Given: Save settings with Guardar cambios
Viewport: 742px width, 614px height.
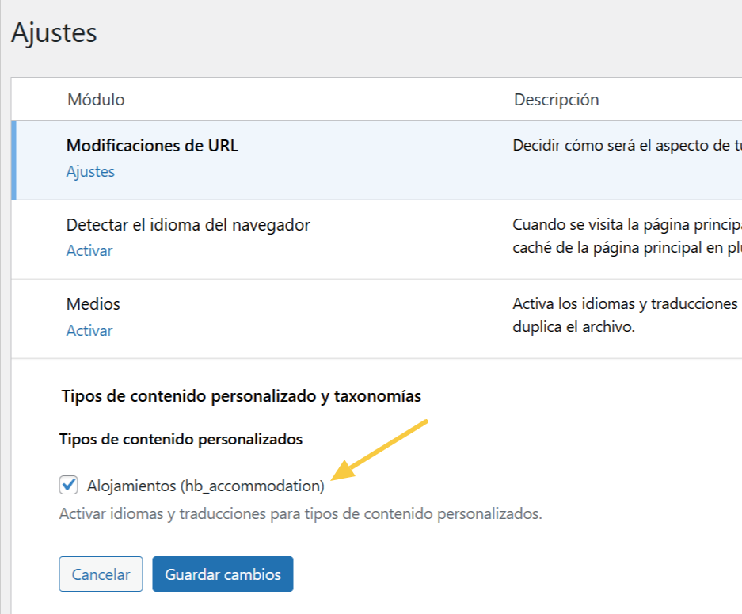Looking at the screenshot, I should tap(223, 574).
